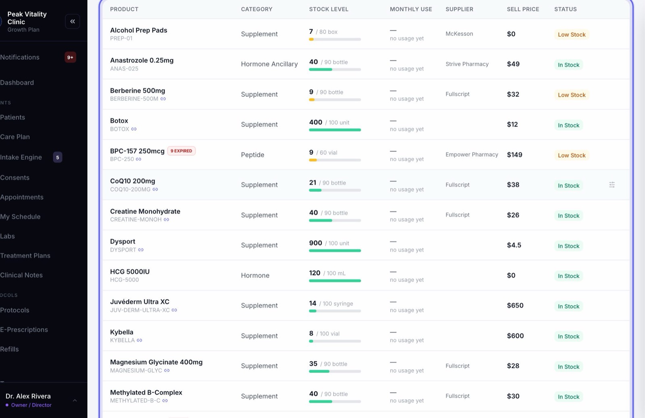Click link icon beside KYBELLA SKU

pyautogui.click(x=139, y=340)
